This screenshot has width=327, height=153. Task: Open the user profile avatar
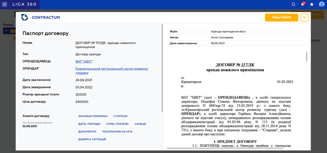[x=321, y=4]
